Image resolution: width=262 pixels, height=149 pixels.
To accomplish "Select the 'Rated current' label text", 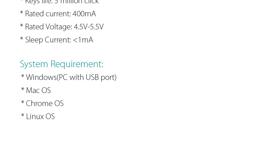I will (48, 14).
